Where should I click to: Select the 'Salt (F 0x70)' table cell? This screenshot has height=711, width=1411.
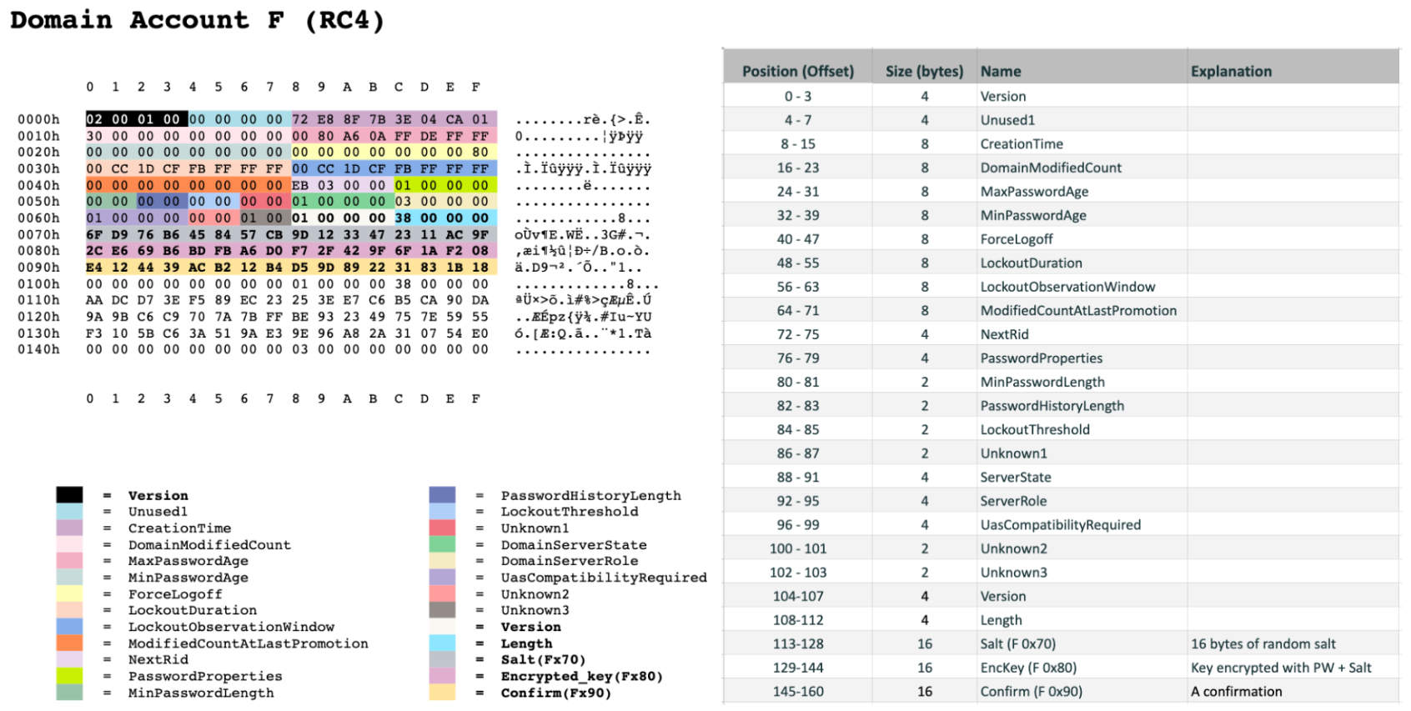[x=1017, y=643]
